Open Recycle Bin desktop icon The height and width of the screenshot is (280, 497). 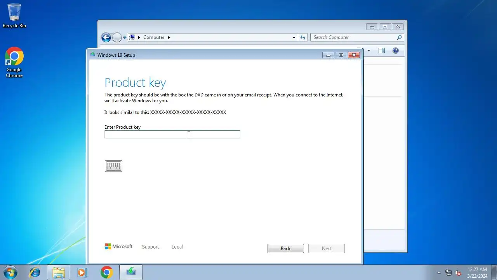tap(14, 16)
